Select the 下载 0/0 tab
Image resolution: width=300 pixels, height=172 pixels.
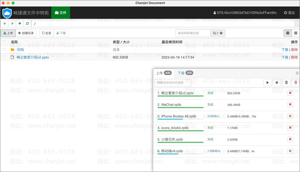185,73
